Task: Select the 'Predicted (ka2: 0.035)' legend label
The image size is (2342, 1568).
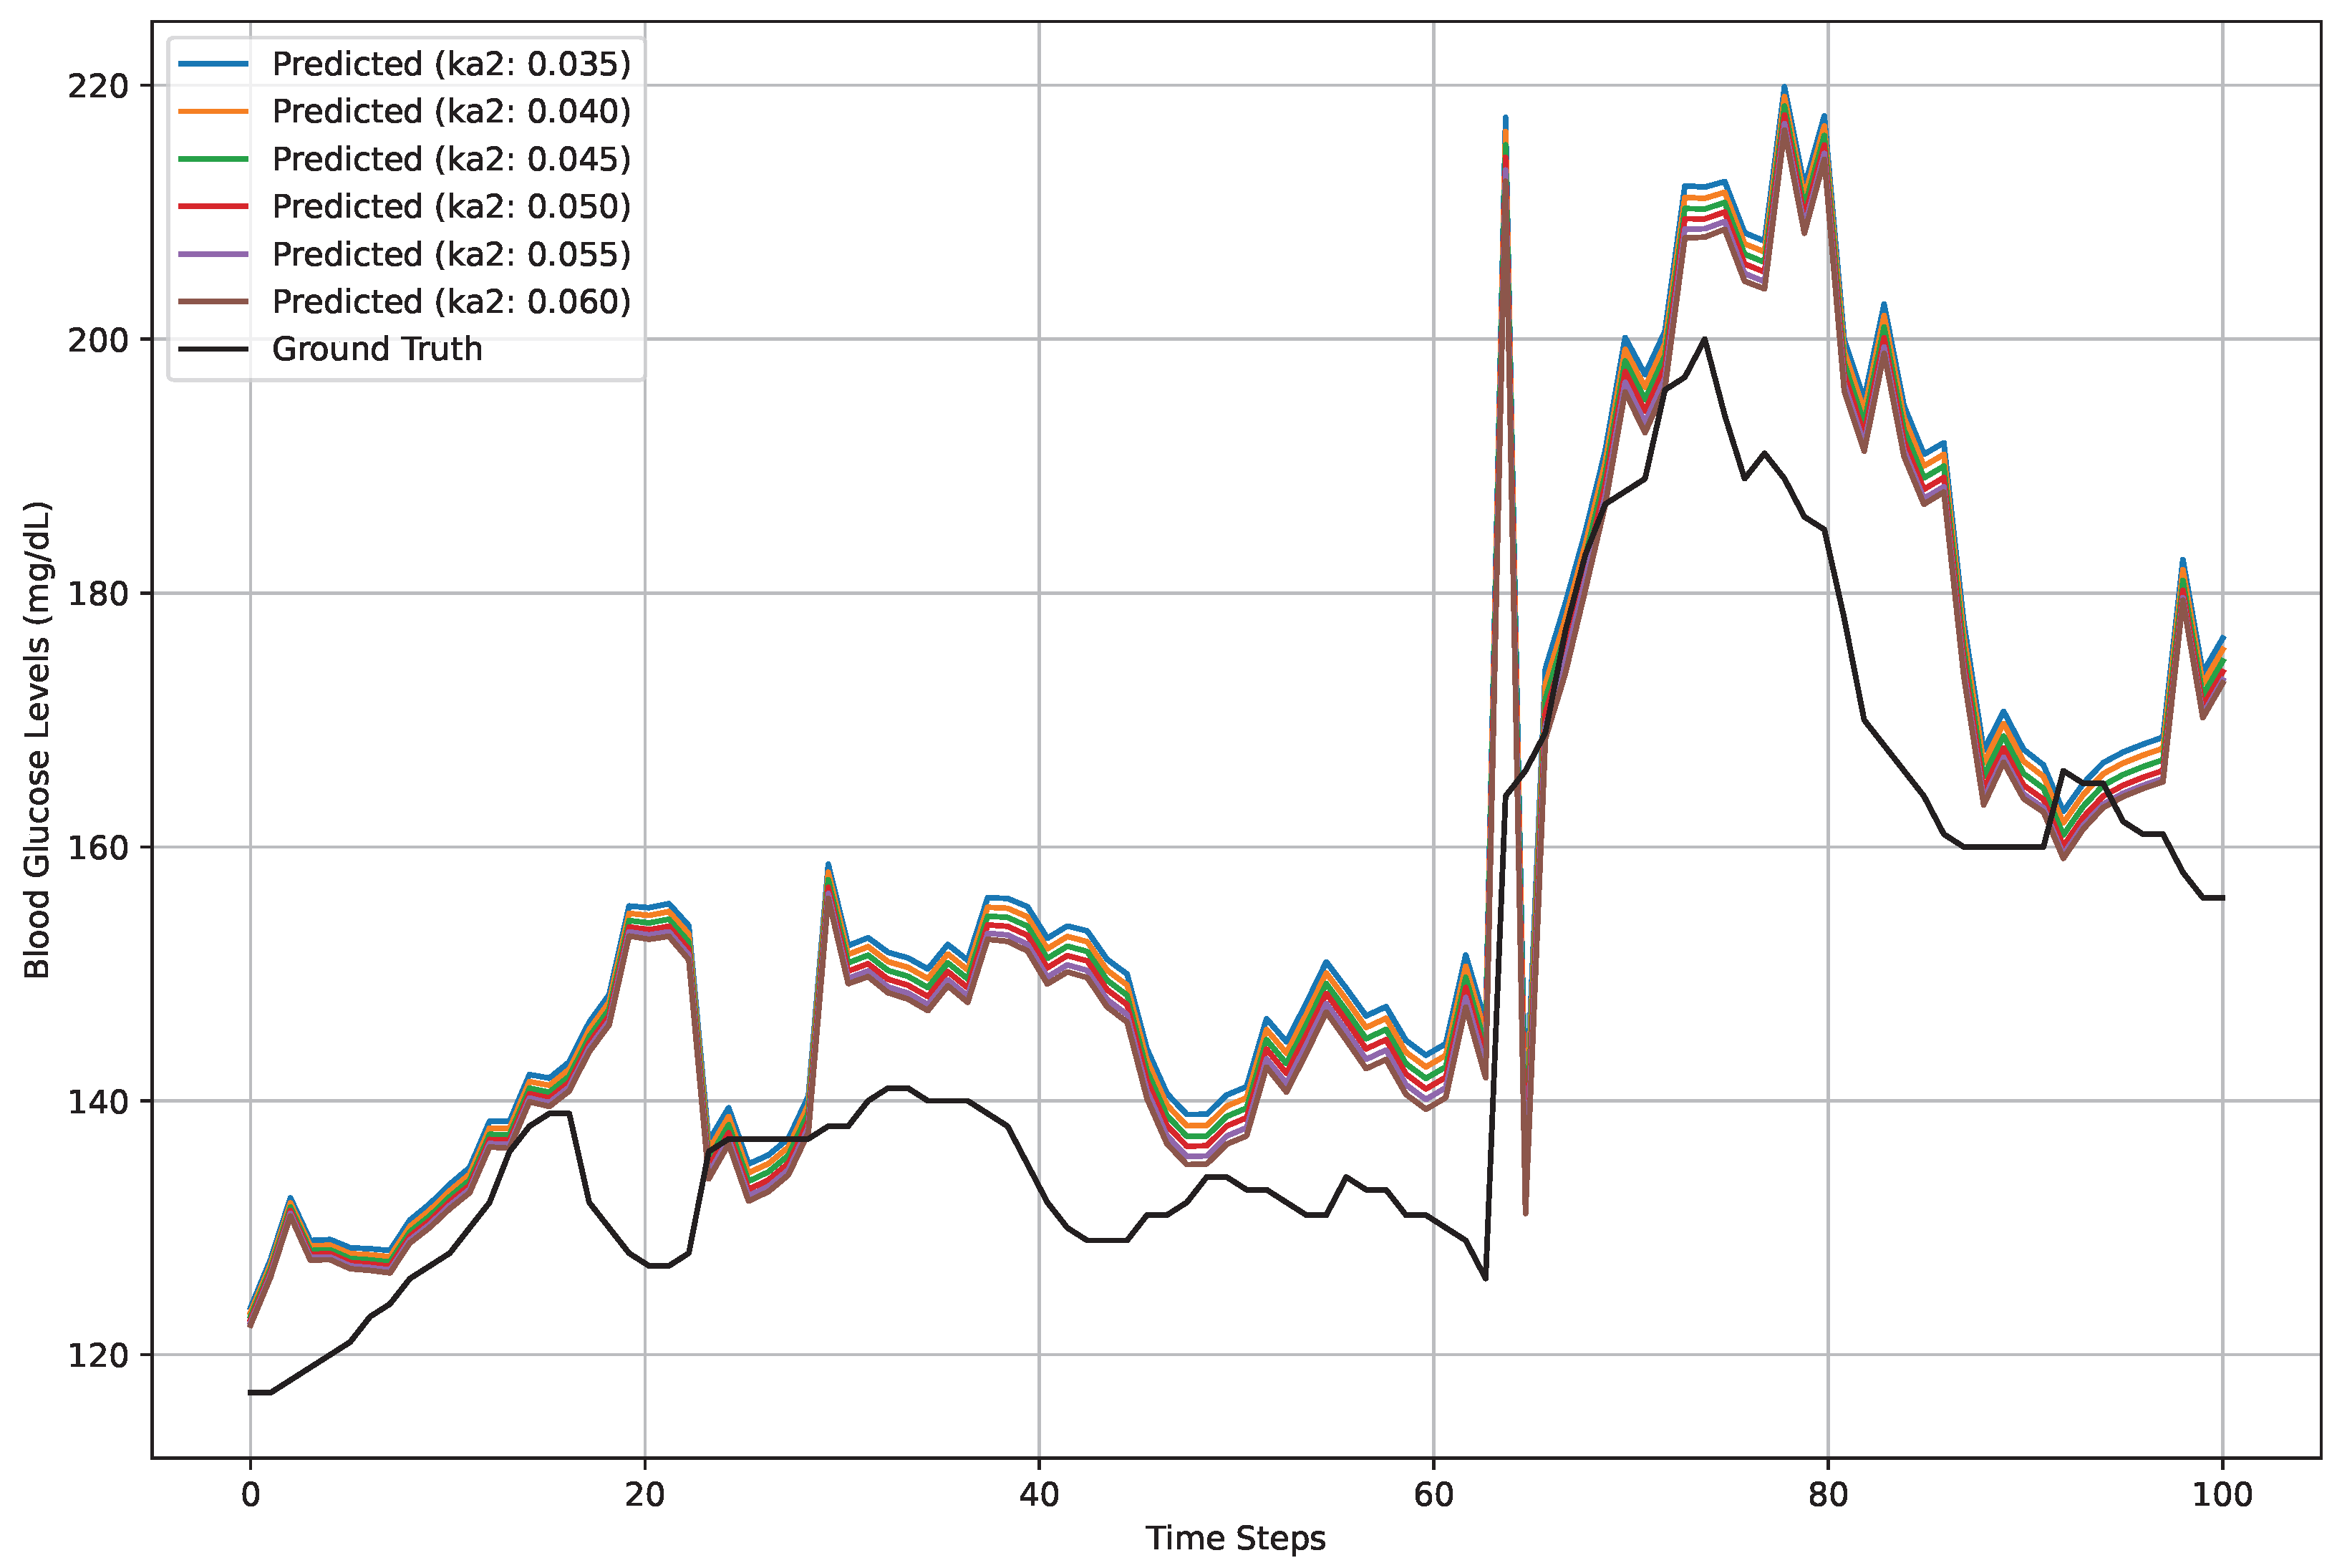Action: pos(451,64)
